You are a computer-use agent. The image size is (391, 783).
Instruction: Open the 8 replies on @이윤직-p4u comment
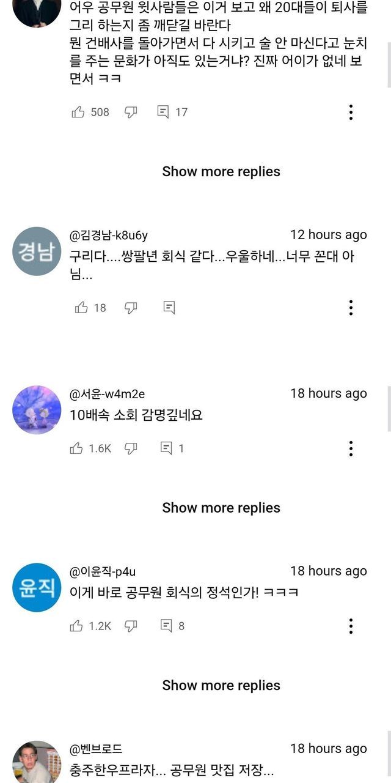point(172,626)
